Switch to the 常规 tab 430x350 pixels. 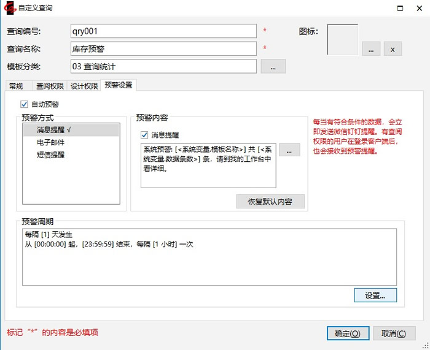click(x=17, y=86)
